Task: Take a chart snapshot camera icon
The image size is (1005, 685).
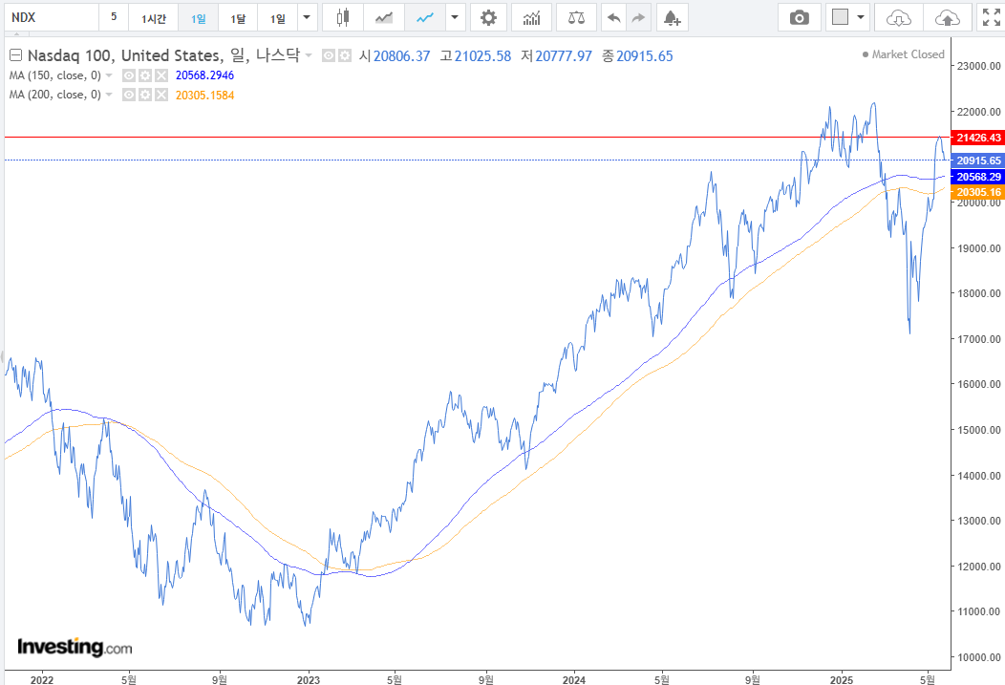Action: point(799,18)
